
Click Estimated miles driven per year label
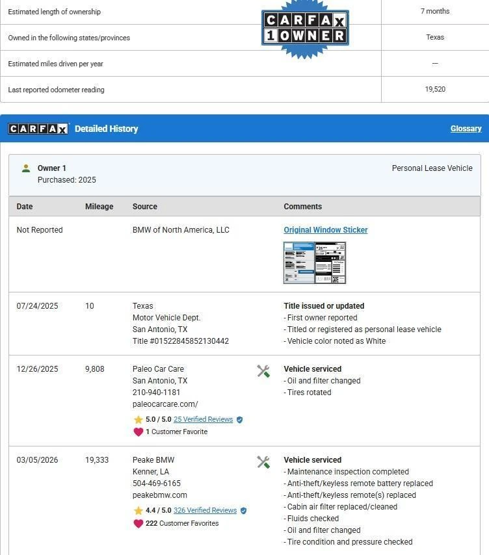55,64
